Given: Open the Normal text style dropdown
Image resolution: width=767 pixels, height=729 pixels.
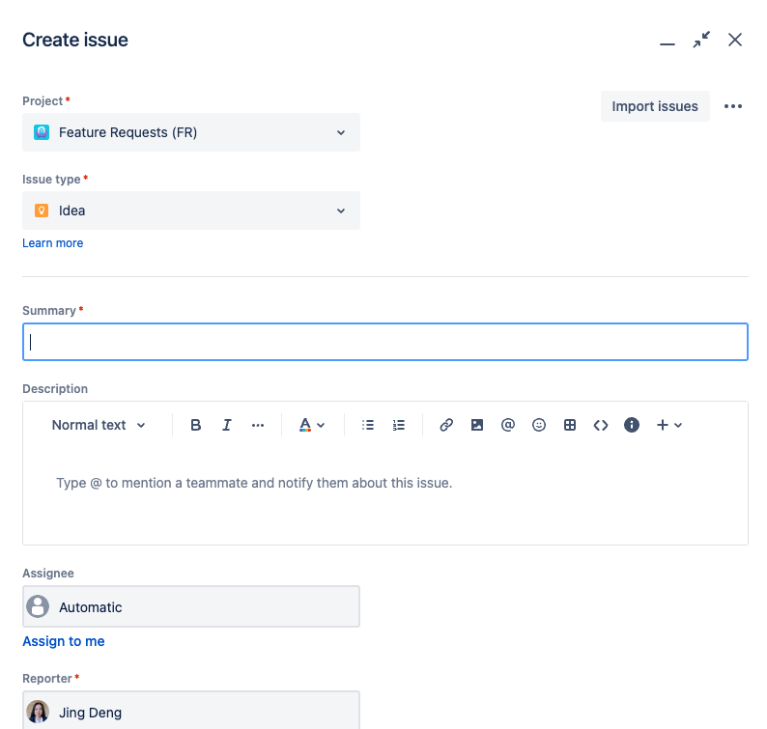Looking at the screenshot, I should pyautogui.click(x=99, y=425).
